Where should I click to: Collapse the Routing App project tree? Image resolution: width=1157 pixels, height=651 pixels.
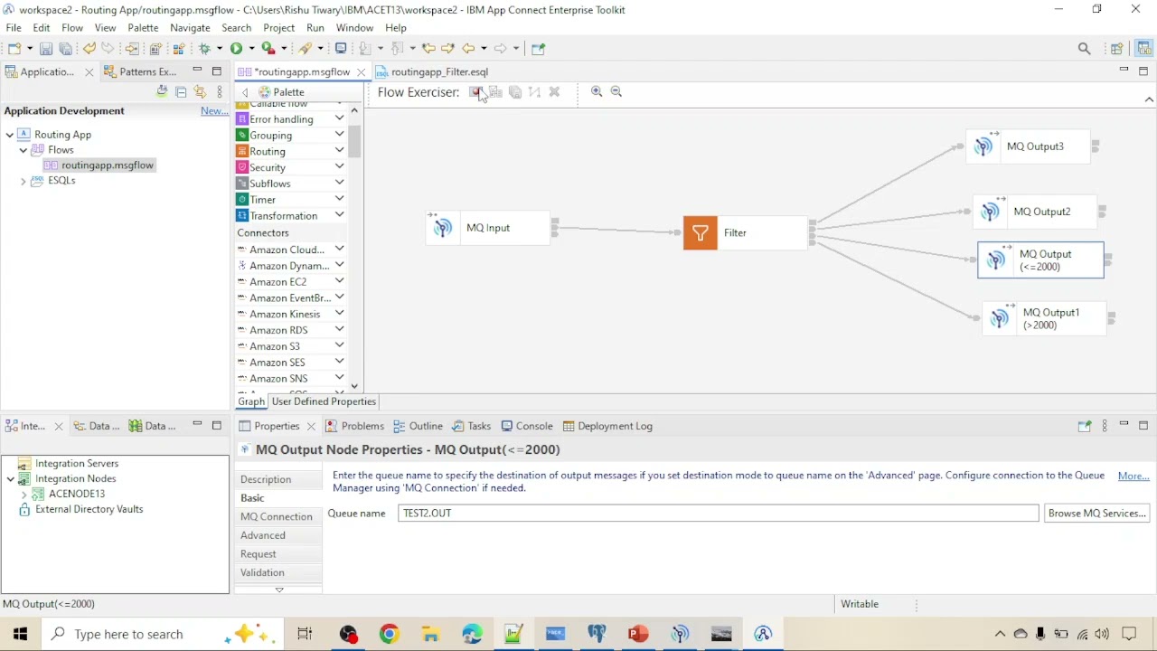pos(10,135)
